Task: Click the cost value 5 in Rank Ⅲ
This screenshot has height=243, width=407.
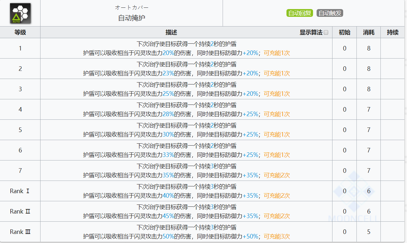Action: 369,232
